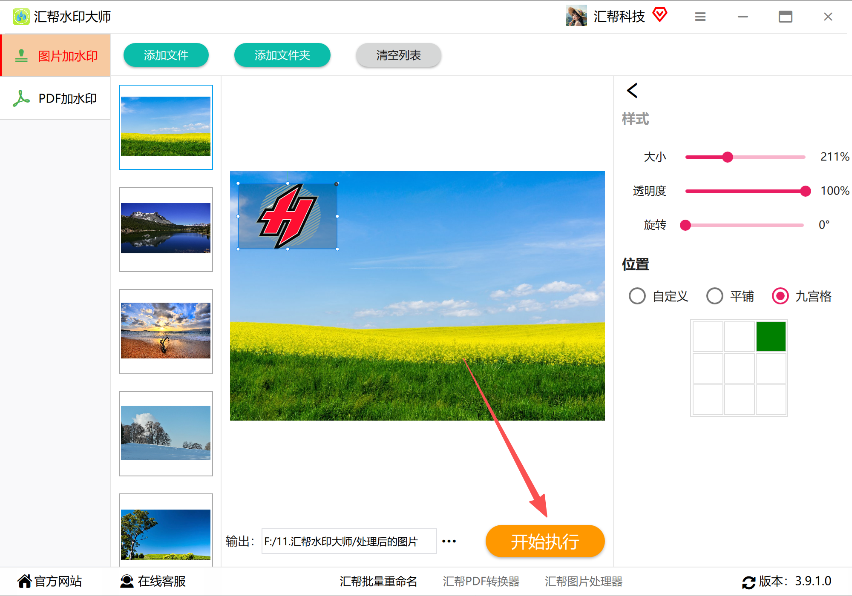Click the version refresh icon
This screenshot has width=852, height=596.
[748, 582]
